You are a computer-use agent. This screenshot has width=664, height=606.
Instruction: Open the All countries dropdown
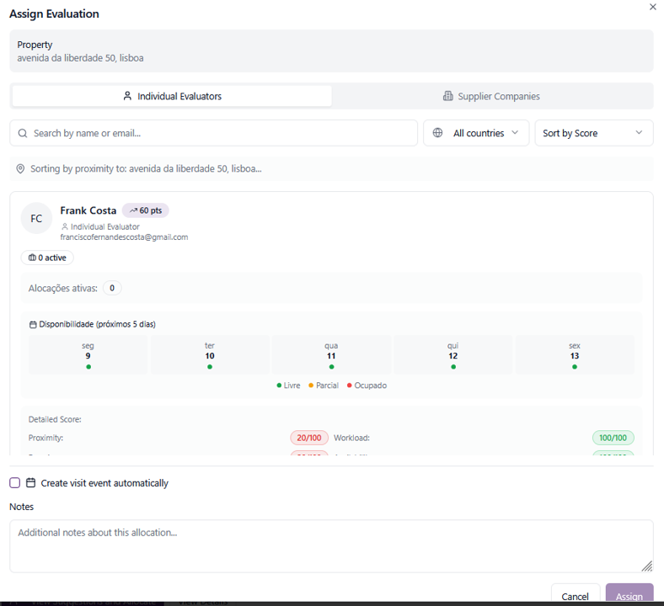coord(476,133)
